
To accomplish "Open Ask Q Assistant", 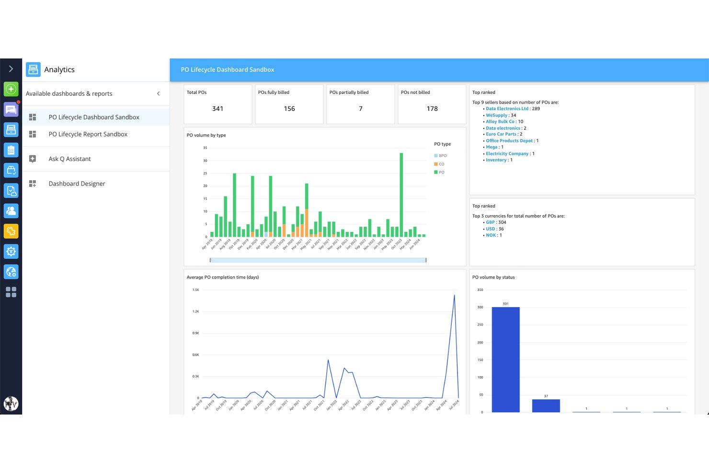I will point(96,159).
